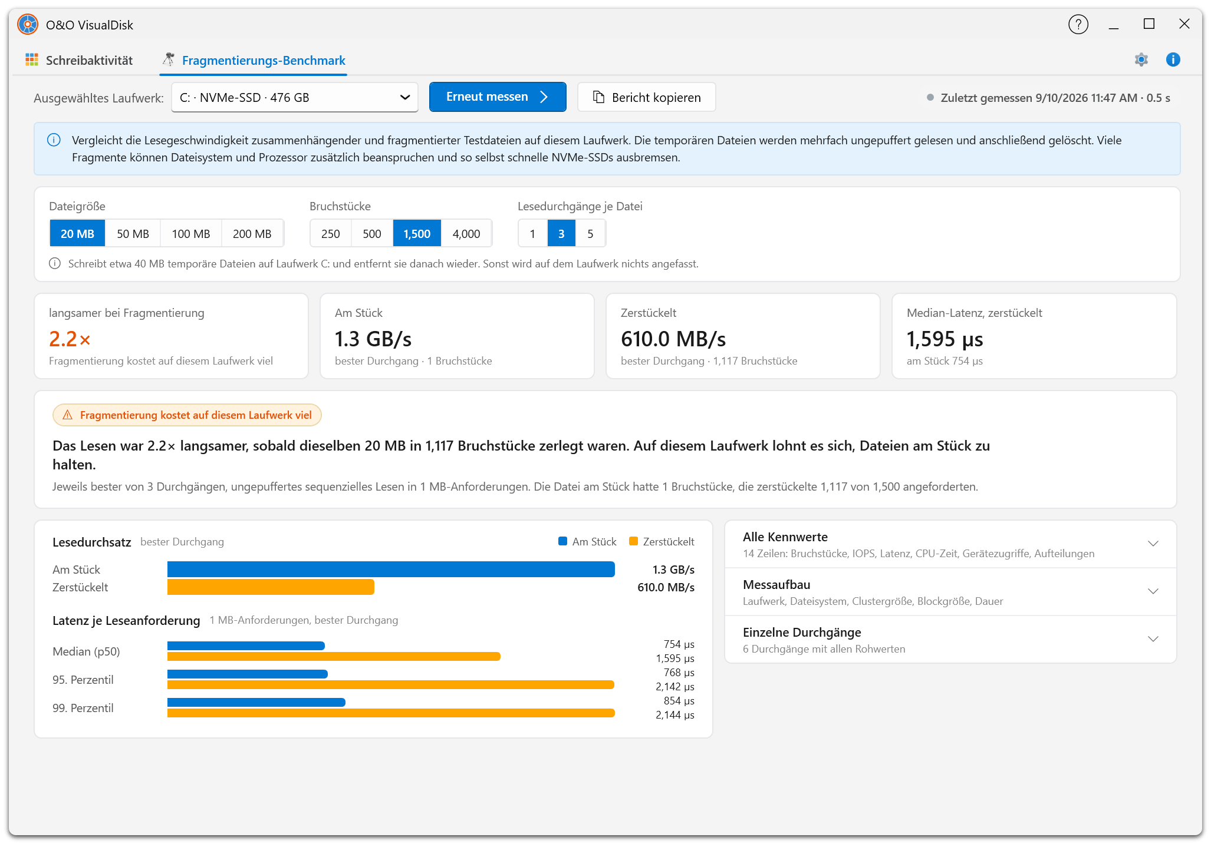The width and height of the screenshot is (1211, 844).
Task: Click the info icon in the blue banner
Action: 54,140
